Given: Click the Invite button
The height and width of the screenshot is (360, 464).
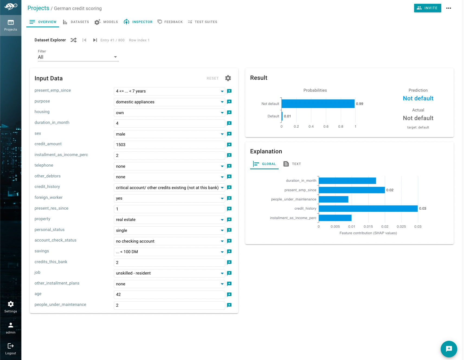Looking at the screenshot, I should pos(427,8).
